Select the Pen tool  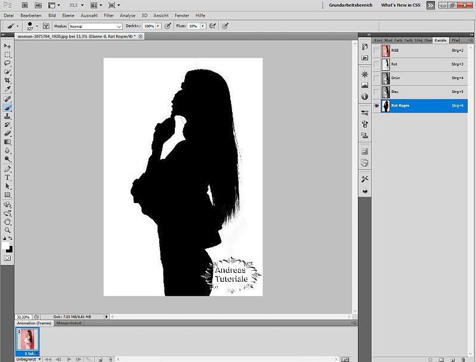point(7,169)
